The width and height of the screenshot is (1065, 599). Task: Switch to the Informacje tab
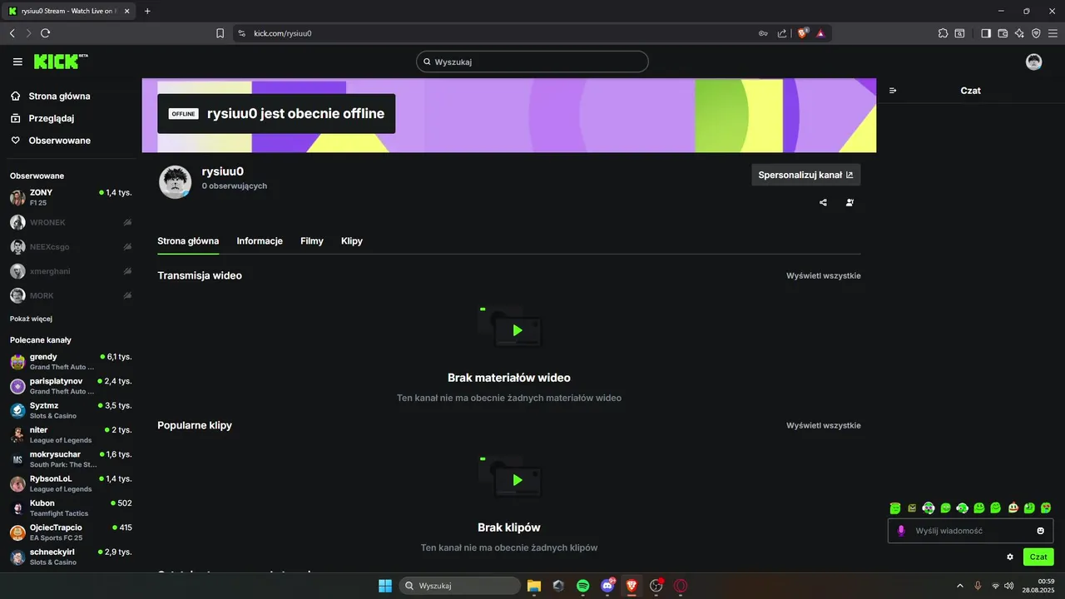click(x=260, y=240)
